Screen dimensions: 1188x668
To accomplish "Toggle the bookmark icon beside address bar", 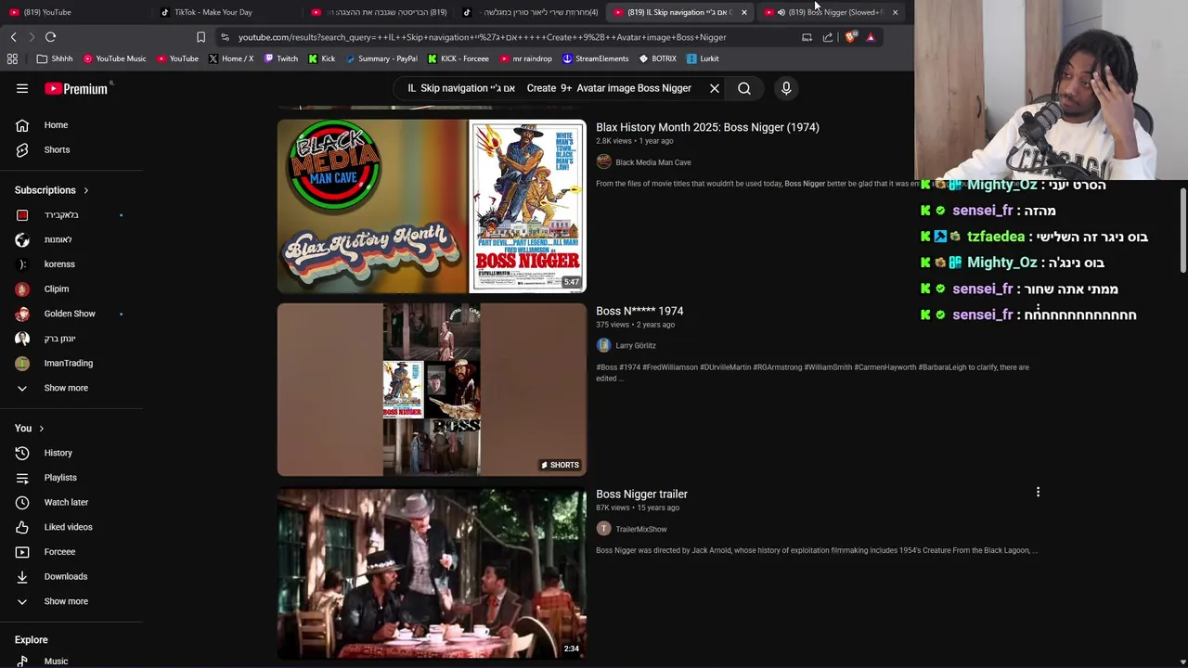I will tap(200, 37).
